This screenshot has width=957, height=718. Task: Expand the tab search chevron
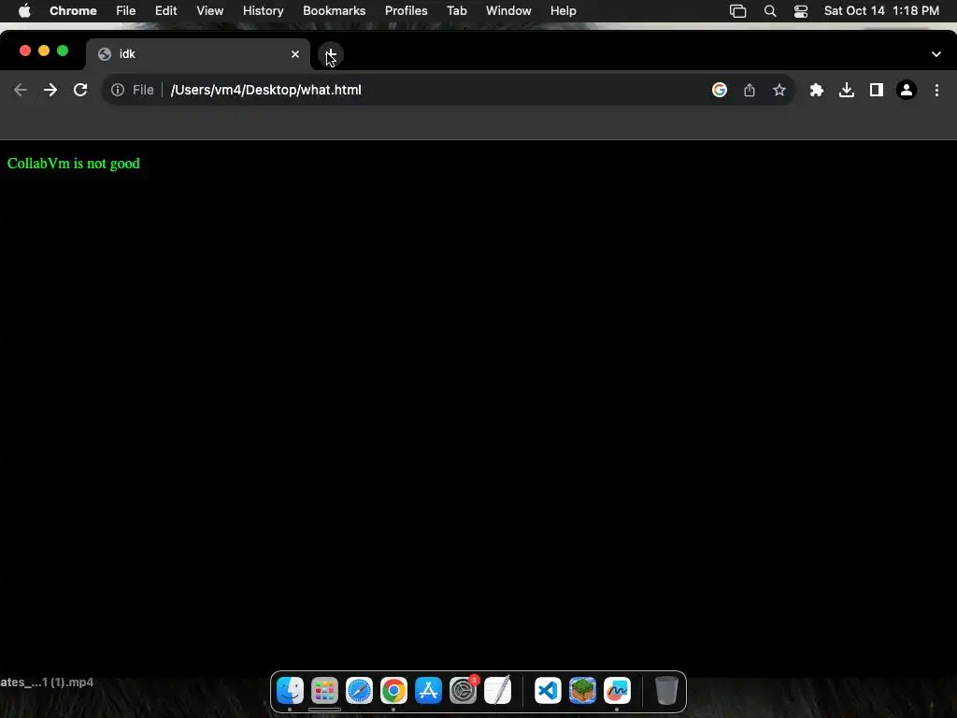tap(936, 54)
